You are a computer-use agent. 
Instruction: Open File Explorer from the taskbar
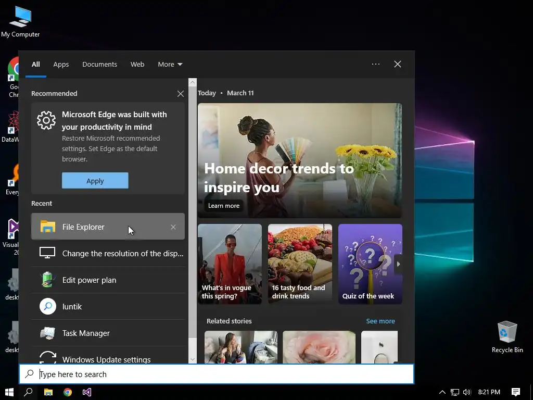tap(48, 392)
